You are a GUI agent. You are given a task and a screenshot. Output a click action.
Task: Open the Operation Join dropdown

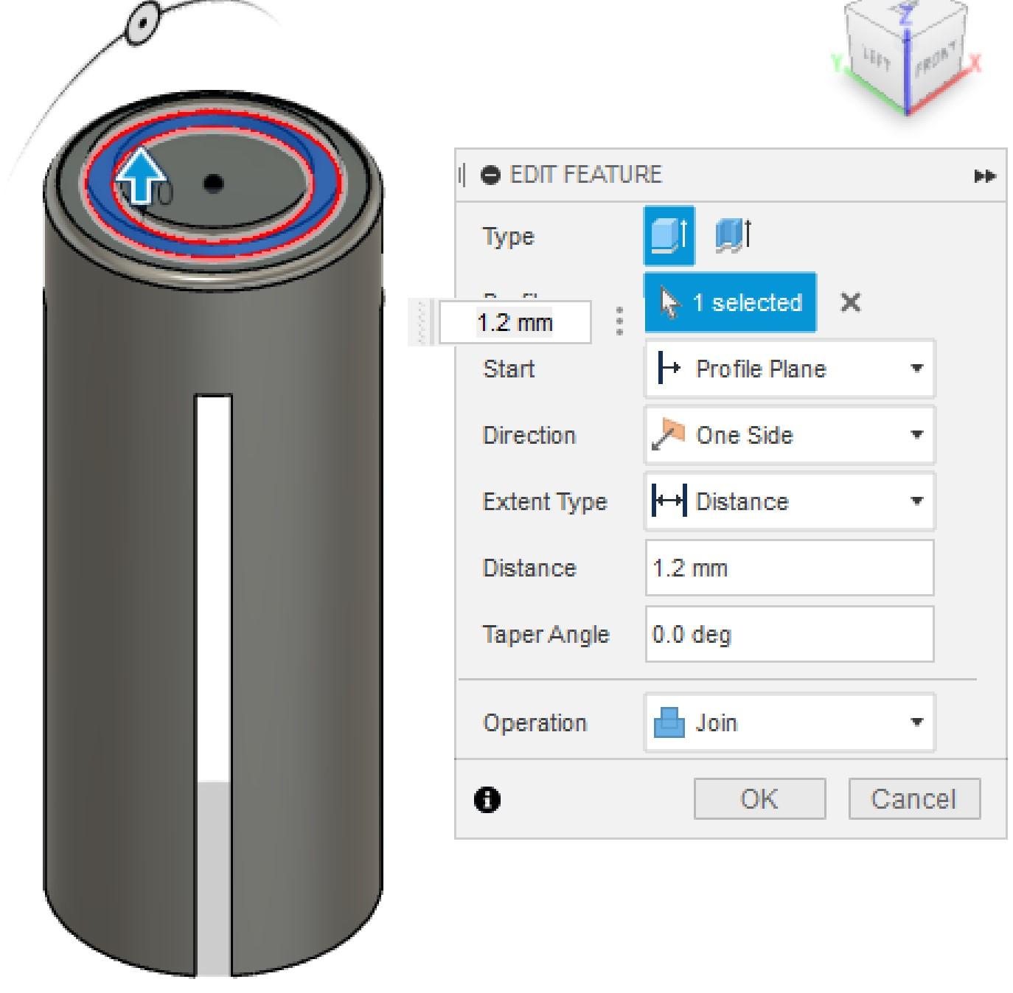click(x=790, y=722)
